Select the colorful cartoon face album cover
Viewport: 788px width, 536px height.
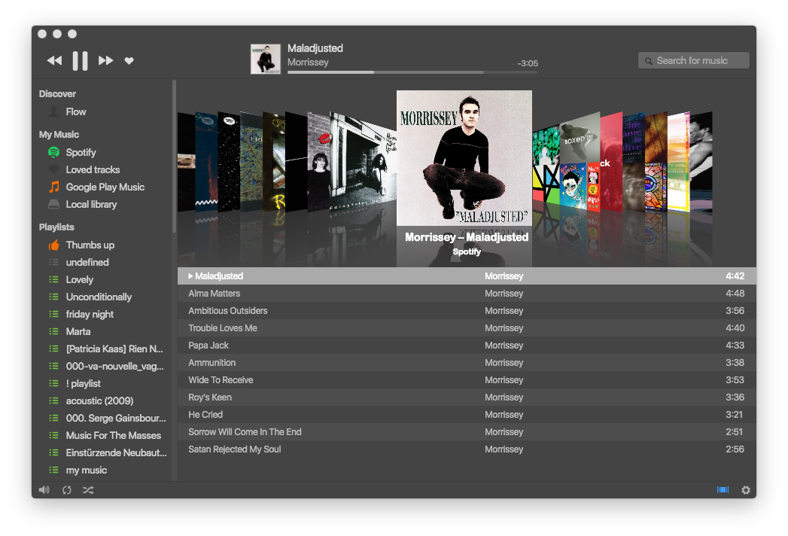pyautogui.click(x=573, y=187)
